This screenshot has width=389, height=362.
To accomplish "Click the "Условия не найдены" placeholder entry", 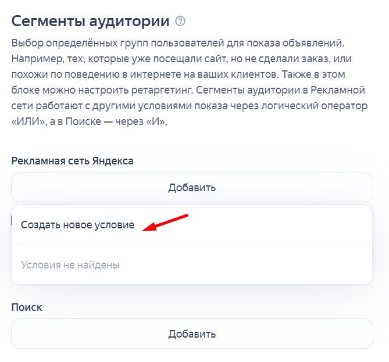I will point(70,265).
